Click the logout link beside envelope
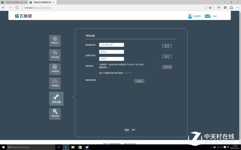This screenshot has height=150, width=241. [x=215, y=16]
